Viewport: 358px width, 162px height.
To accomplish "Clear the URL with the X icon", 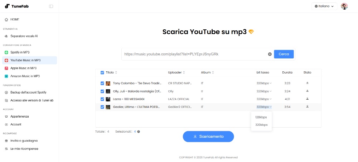I will point(270,54).
